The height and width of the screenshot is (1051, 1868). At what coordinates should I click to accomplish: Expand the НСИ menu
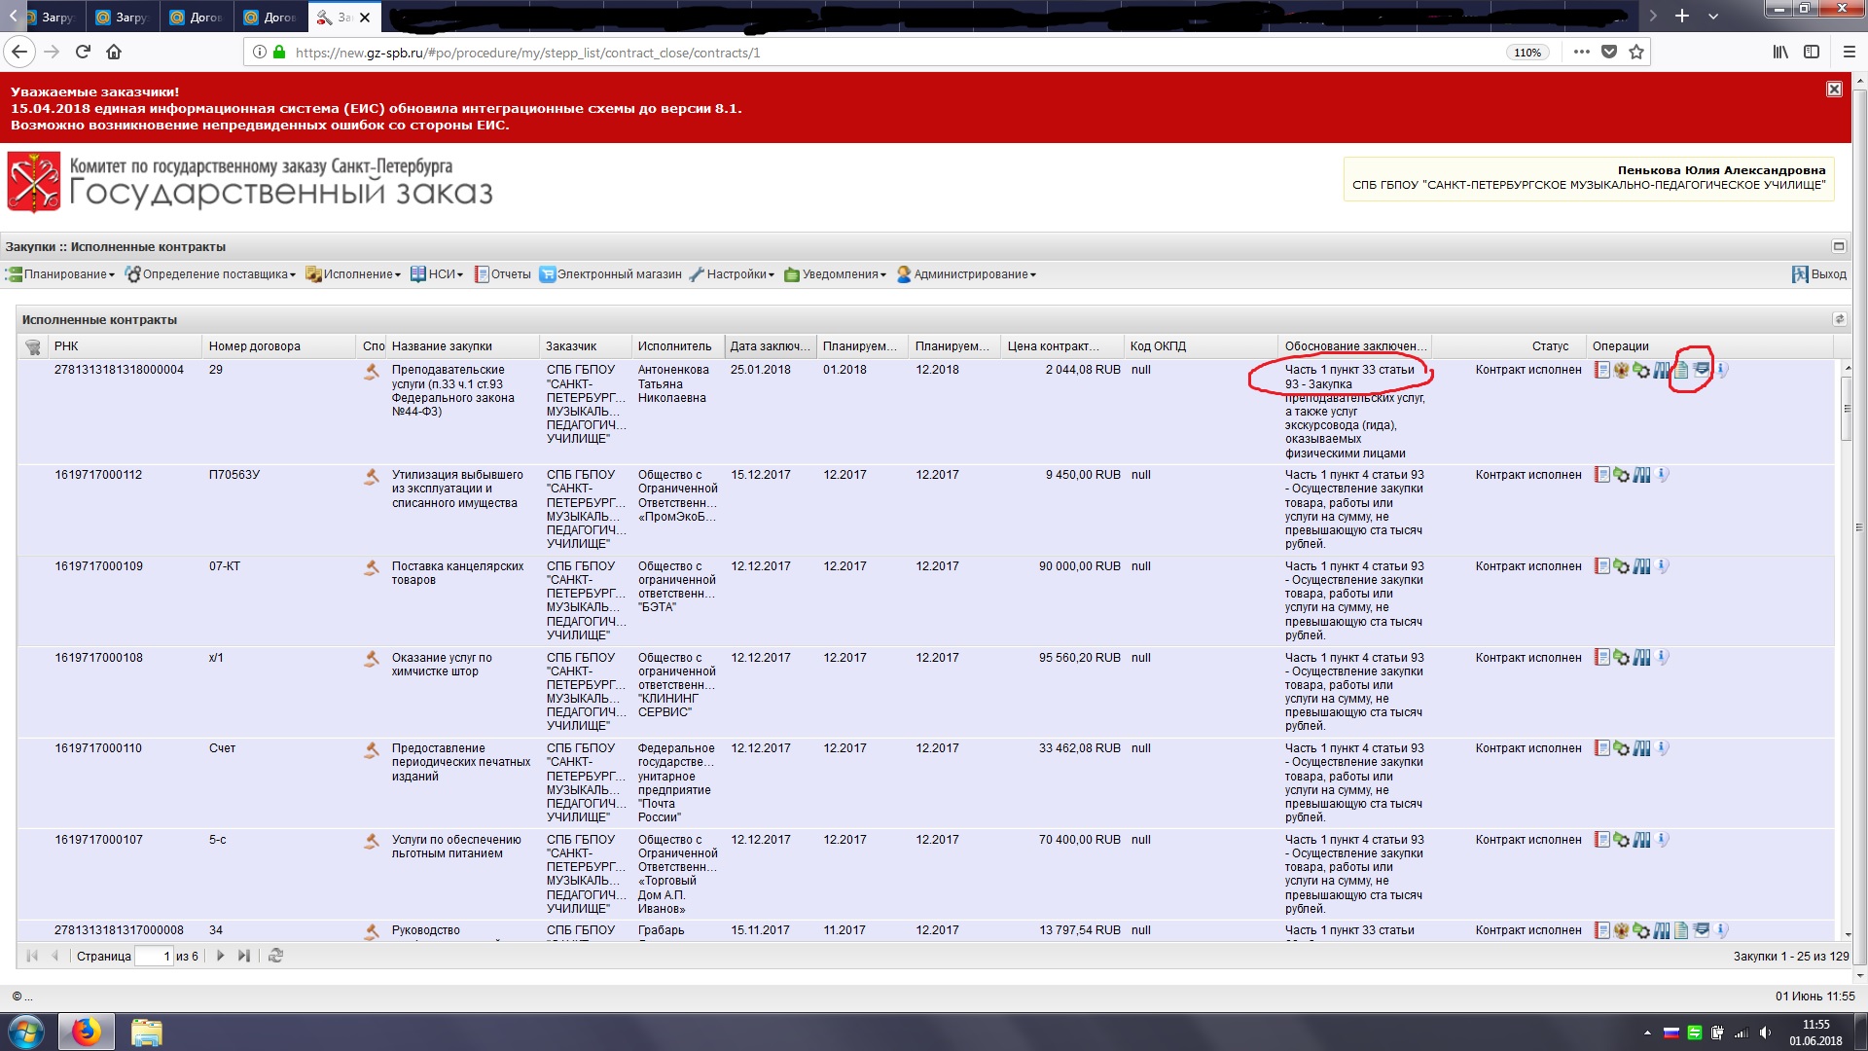tap(436, 274)
